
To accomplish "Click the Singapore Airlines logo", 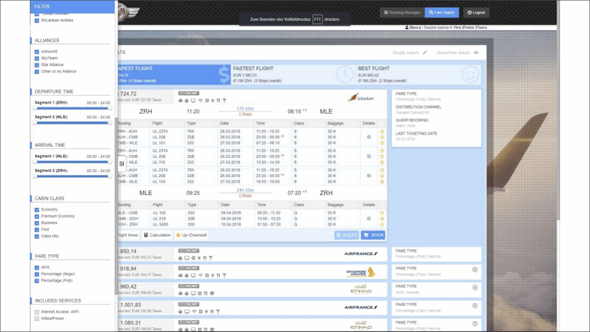I will click(x=361, y=272).
